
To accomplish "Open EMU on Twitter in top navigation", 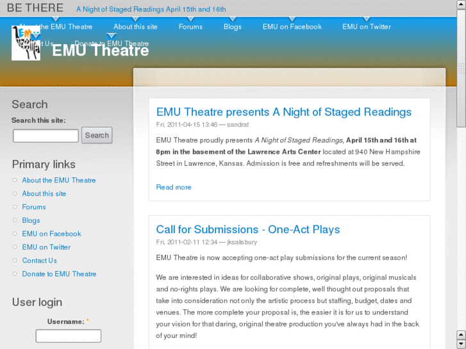I will tap(367, 27).
